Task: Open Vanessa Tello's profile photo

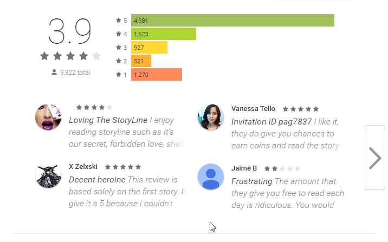Action: tap(211, 117)
